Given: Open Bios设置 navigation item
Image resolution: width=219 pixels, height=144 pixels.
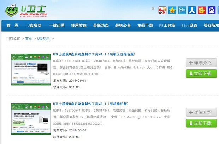Looking at the screenshot, I should click(x=189, y=25).
